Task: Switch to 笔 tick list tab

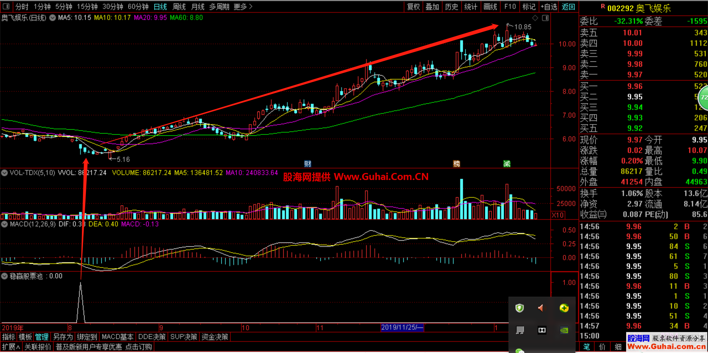Action: pos(586,347)
